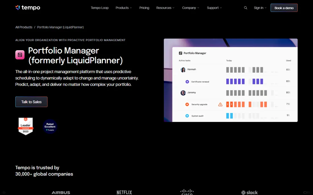313x195 pixels.
Task: Click the Trustpilot Rated Excellent badge
Action: (x=50, y=127)
